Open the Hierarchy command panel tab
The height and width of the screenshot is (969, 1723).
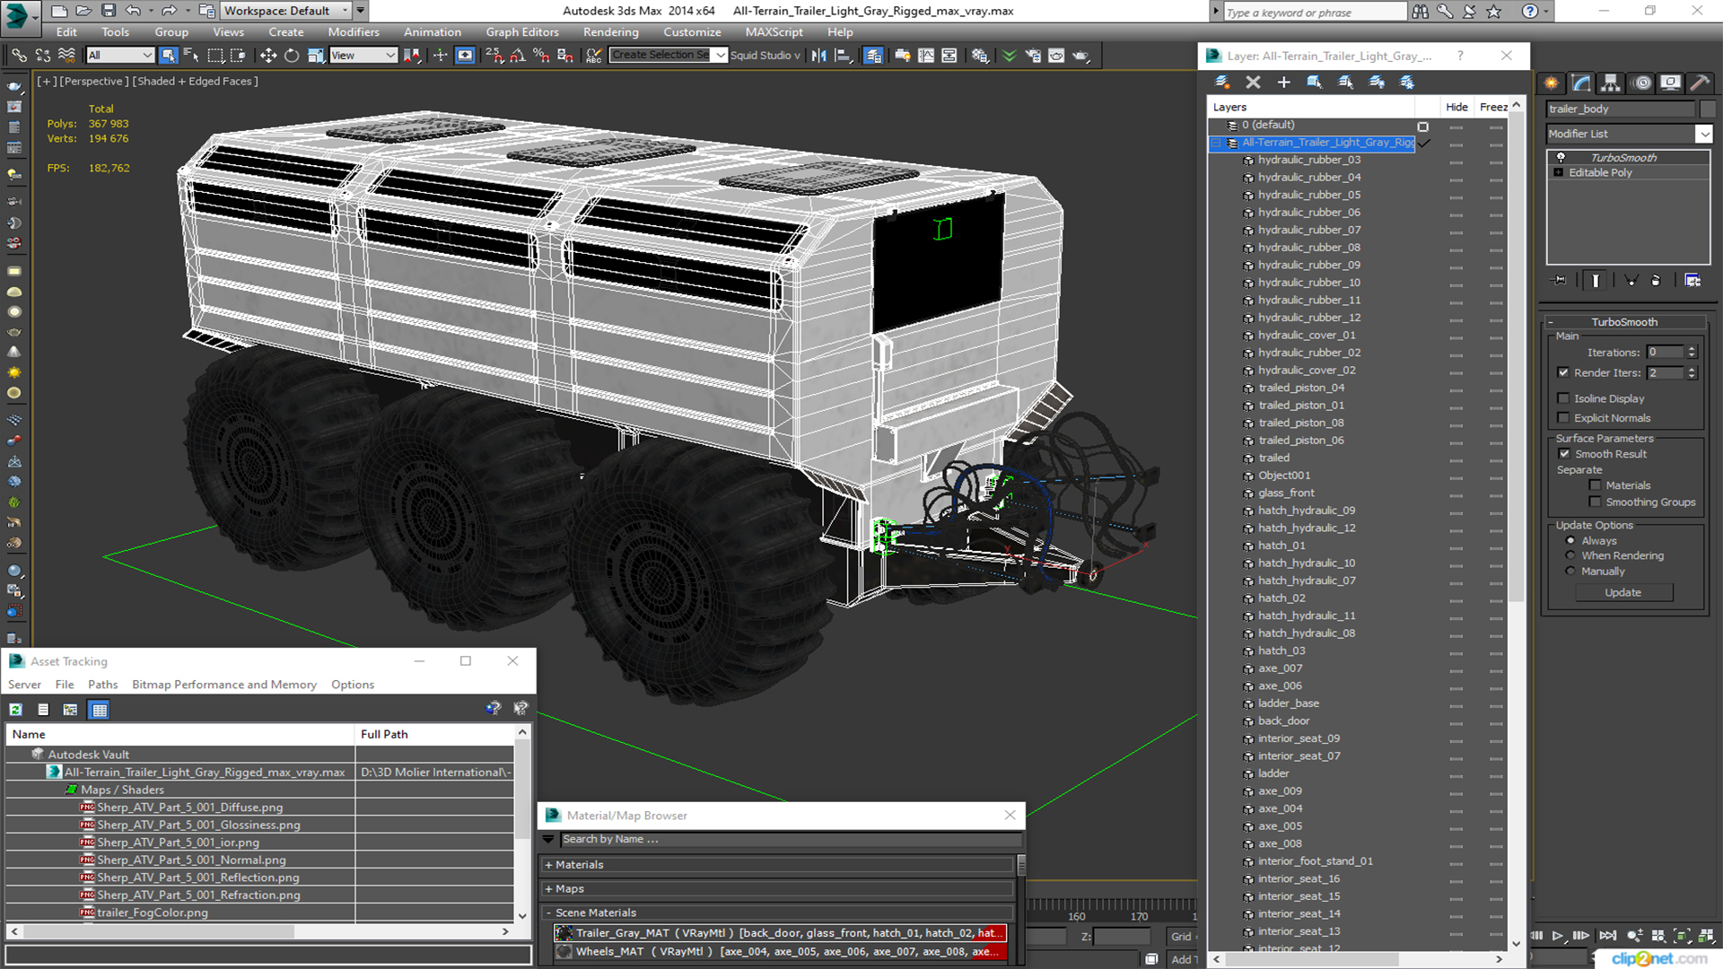[1611, 83]
